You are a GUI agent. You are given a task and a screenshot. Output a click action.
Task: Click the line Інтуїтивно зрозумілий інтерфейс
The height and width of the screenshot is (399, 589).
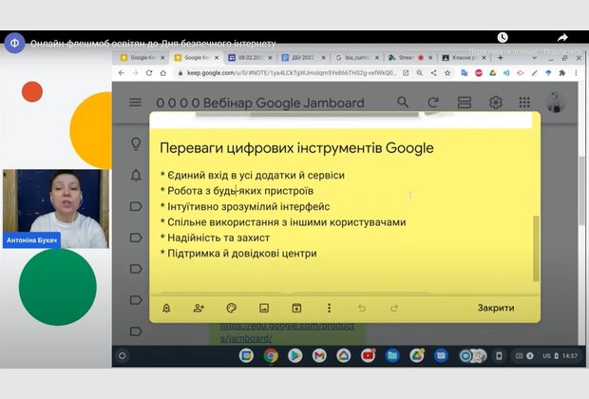[245, 207]
